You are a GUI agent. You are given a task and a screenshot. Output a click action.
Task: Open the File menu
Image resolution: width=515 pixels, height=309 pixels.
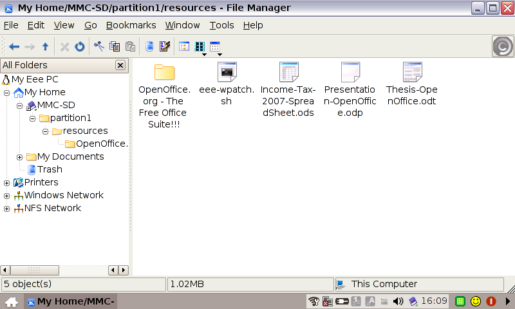[x=11, y=25]
